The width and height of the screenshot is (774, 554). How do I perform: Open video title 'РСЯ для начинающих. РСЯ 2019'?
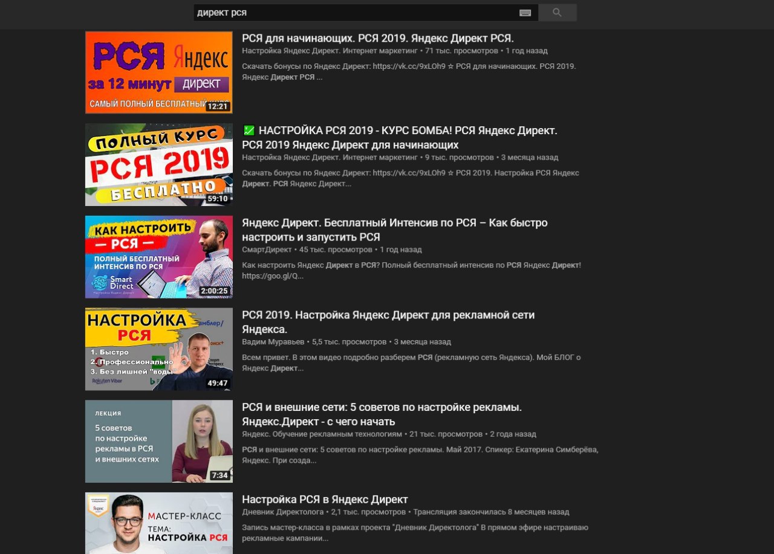click(378, 38)
